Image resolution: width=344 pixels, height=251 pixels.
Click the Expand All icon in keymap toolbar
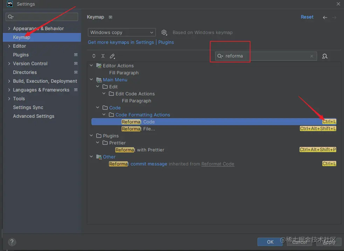coord(94,56)
